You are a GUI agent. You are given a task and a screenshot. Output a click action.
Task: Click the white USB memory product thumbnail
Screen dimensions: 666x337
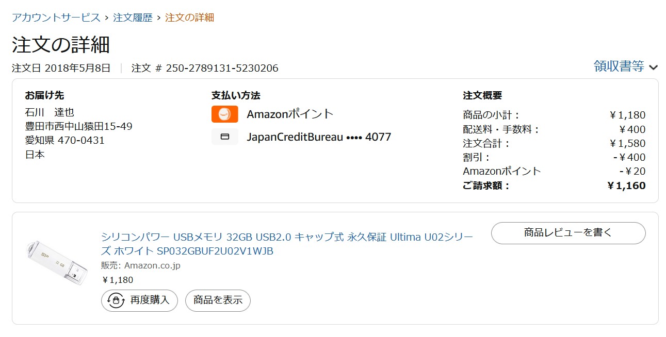57,263
